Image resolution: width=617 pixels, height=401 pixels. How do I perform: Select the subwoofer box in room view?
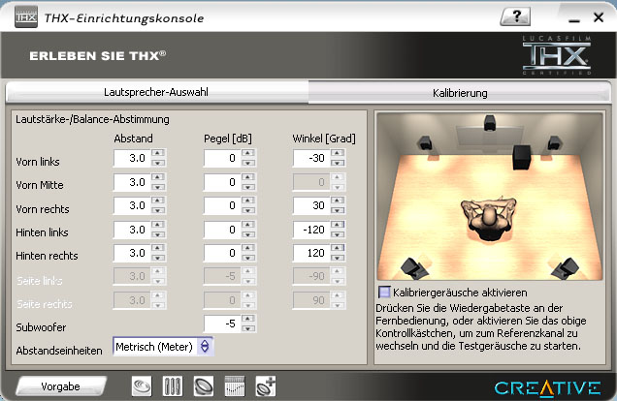[522, 157]
